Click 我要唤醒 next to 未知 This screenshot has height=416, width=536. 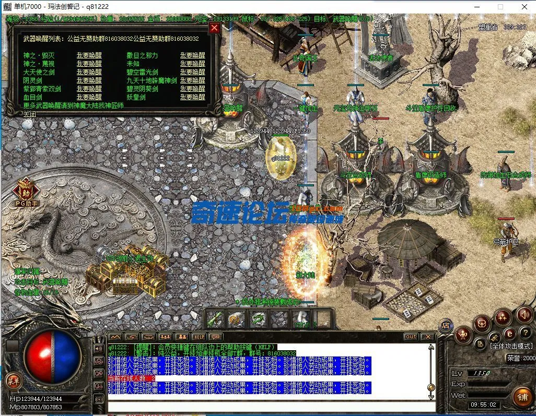click(x=193, y=64)
